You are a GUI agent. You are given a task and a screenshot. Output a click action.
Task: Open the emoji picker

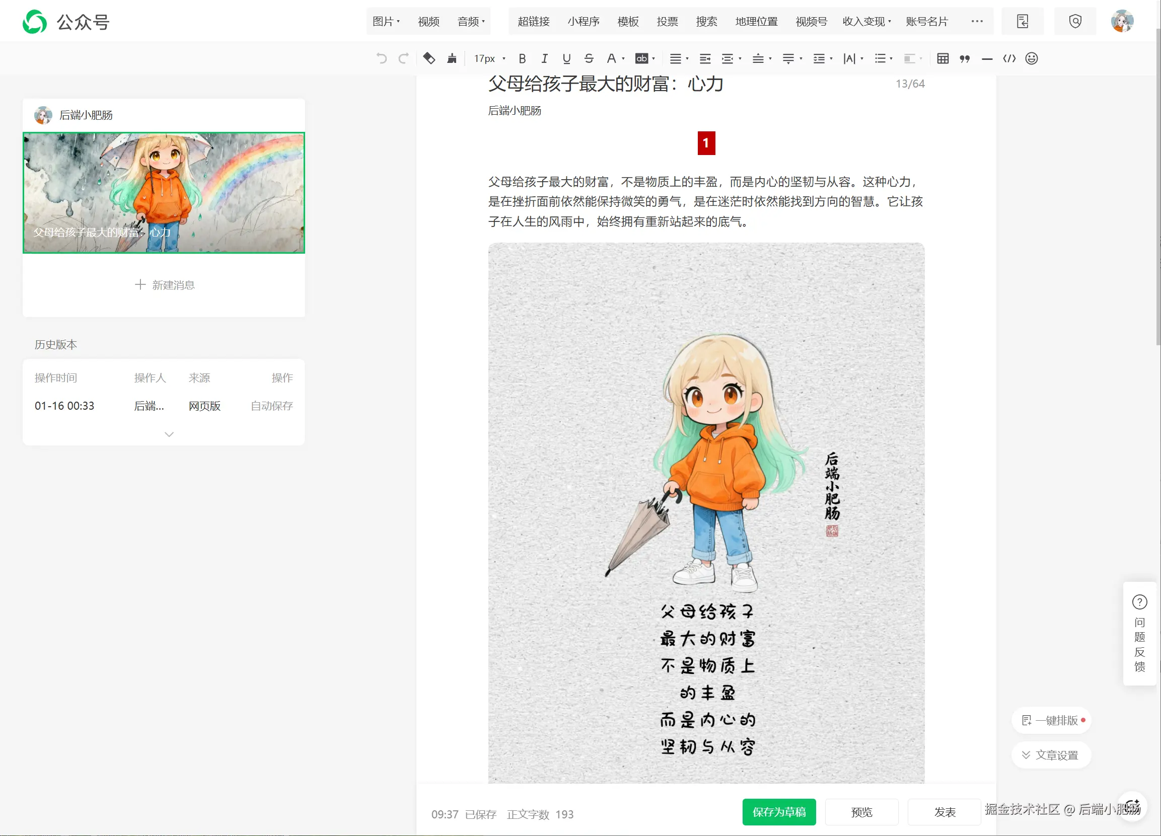click(x=1032, y=58)
